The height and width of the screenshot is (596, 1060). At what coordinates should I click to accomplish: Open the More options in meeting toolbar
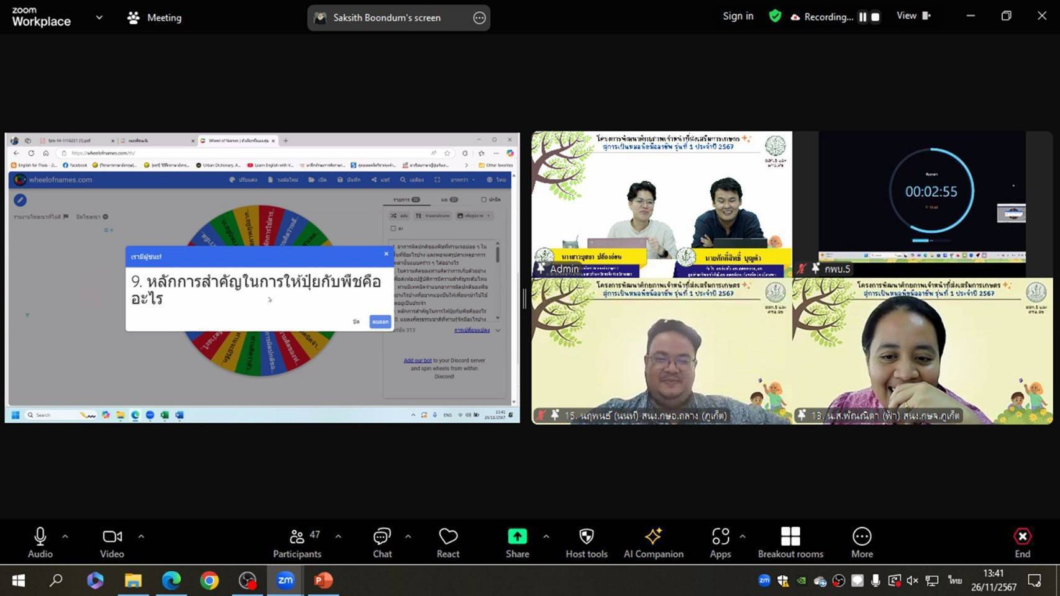pyautogui.click(x=862, y=543)
